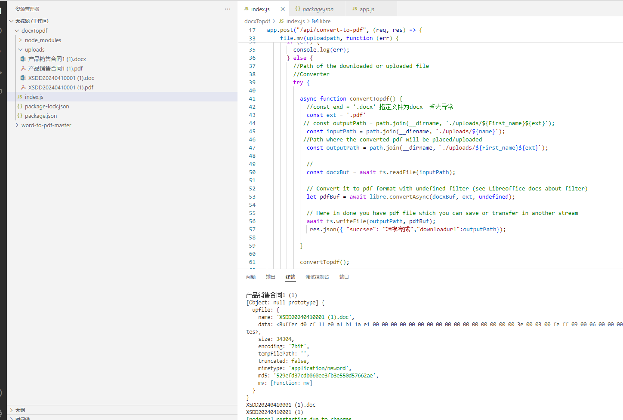Open the Explorer panel more actions (...) menu
Image resolution: width=623 pixels, height=420 pixels.
[228, 9]
